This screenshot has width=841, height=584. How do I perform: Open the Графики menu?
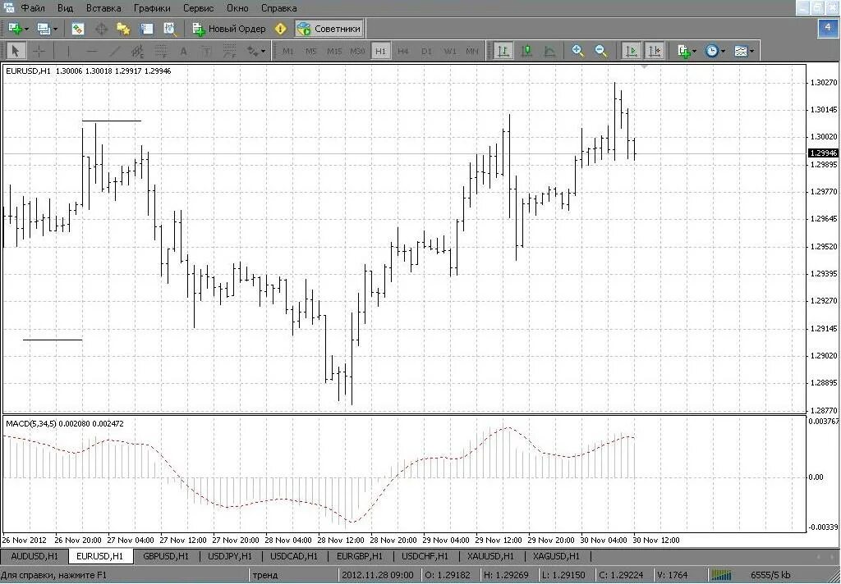point(152,8)
